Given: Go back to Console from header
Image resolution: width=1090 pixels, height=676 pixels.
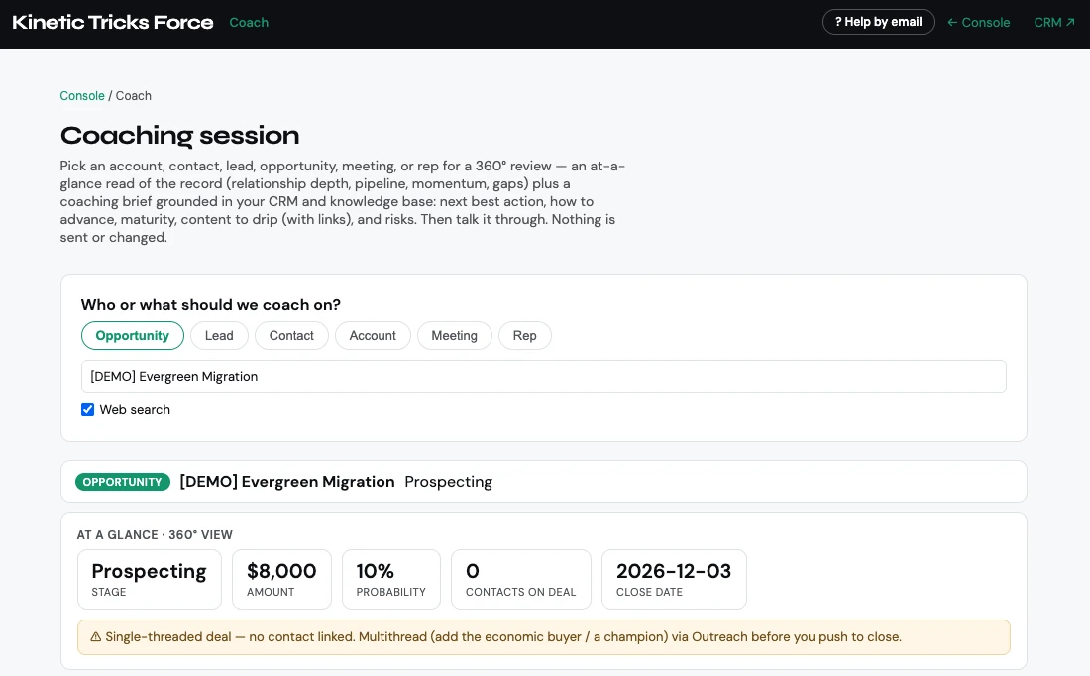Looking at the screenshot, I should tap(979, 22).
